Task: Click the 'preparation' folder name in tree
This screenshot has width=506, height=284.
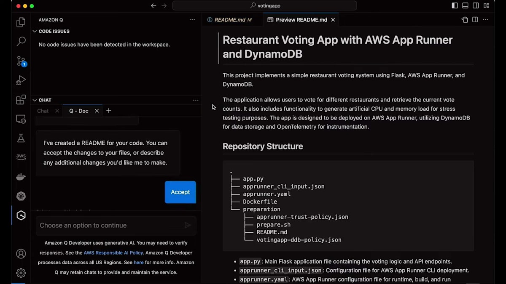Action: pos(261,209)
